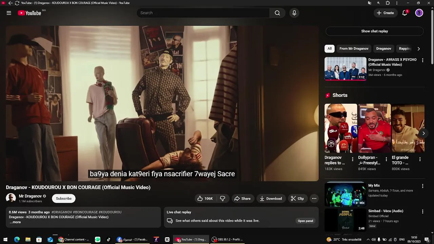Subscribe to Mr Draganov channel

tap(64, 199)
